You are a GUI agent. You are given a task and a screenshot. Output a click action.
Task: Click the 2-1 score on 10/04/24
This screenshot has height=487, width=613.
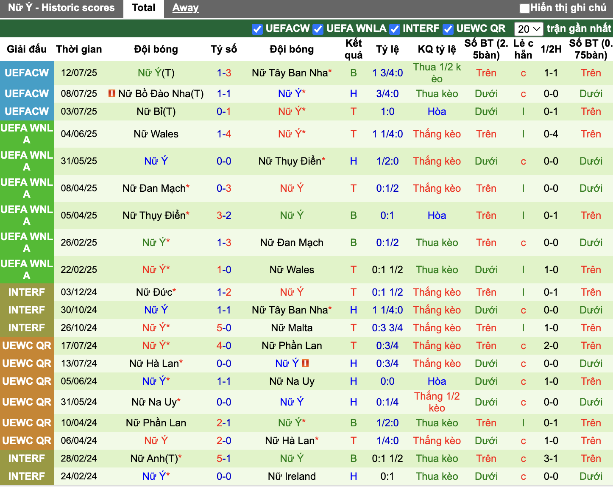coord(224,423)
